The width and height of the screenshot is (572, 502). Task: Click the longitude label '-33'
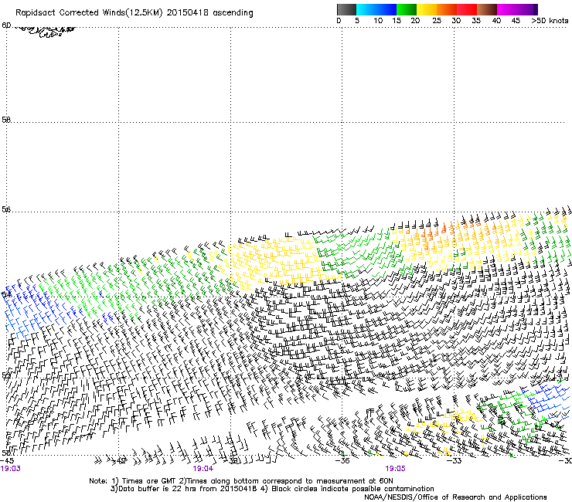click(x=455, y=461)
